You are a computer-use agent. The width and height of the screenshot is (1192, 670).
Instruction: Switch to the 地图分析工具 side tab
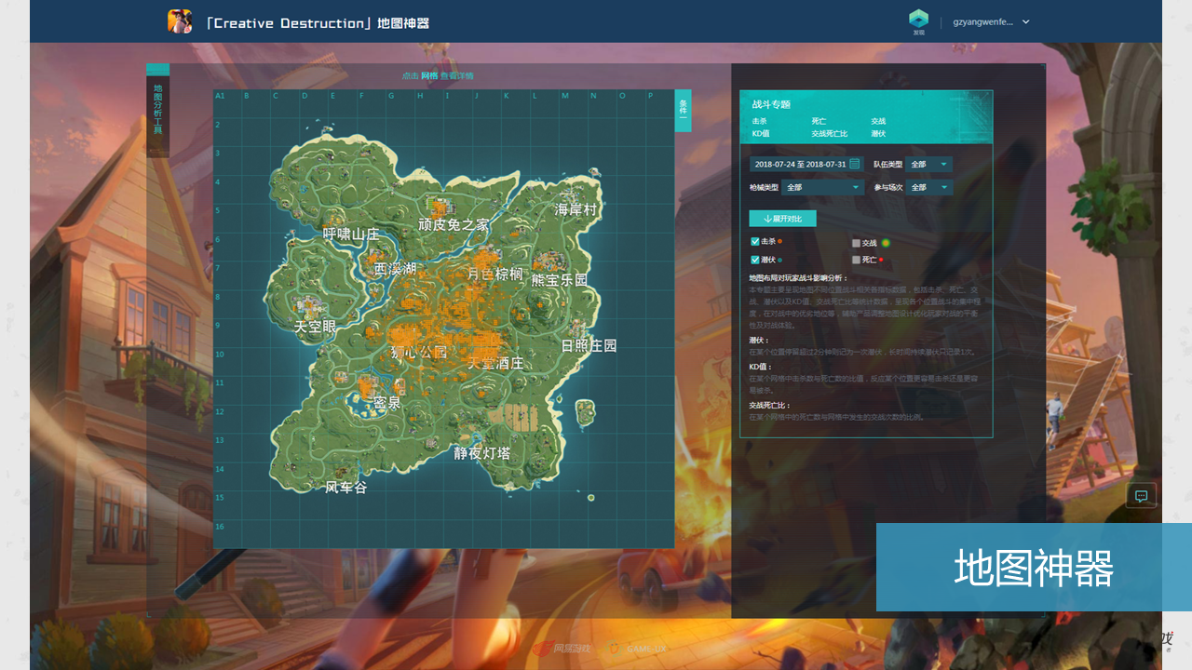[158, 110]
